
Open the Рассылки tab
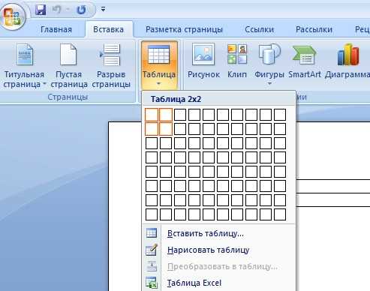coord(314,29)
